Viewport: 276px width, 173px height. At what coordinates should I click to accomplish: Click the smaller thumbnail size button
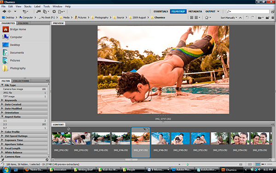179,164
